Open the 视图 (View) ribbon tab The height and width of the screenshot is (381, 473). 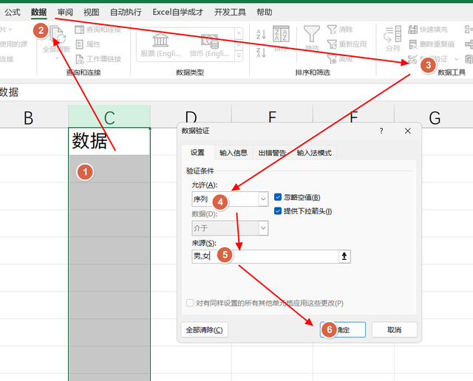92,13
